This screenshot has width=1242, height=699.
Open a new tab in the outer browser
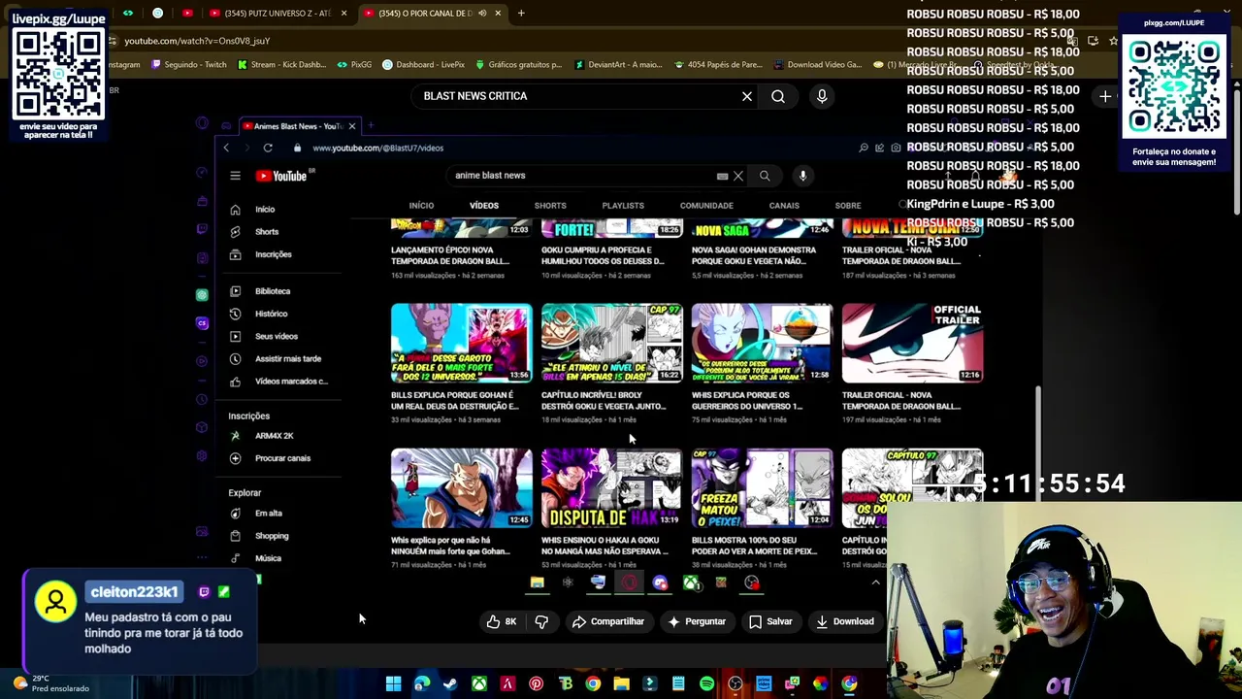pos(521,14)
